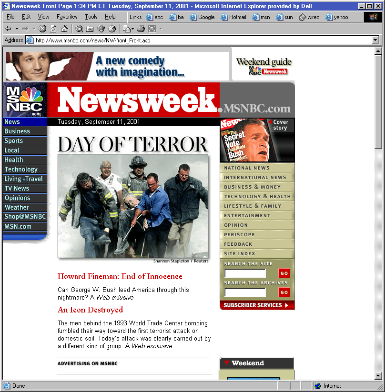Viewport: 385px width, 392px height.
Task: Open the Edit menu
Action: coord(26,17)
